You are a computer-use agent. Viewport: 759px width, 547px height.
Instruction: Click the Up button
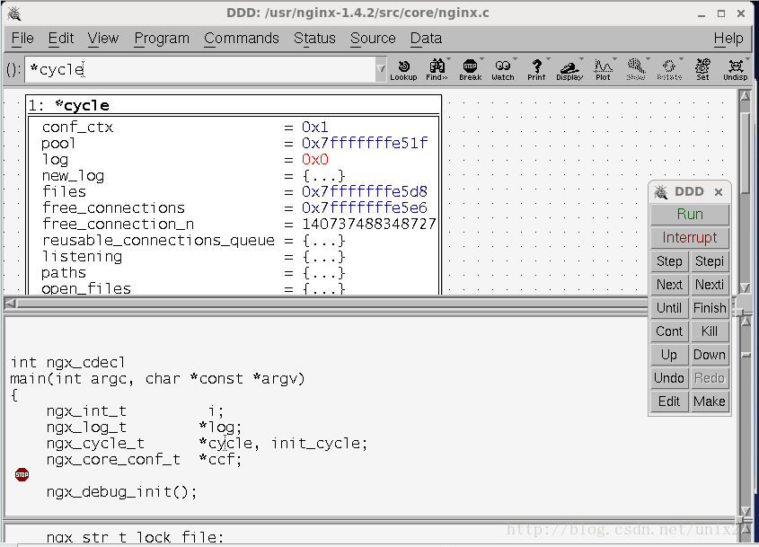pos(669,355)
